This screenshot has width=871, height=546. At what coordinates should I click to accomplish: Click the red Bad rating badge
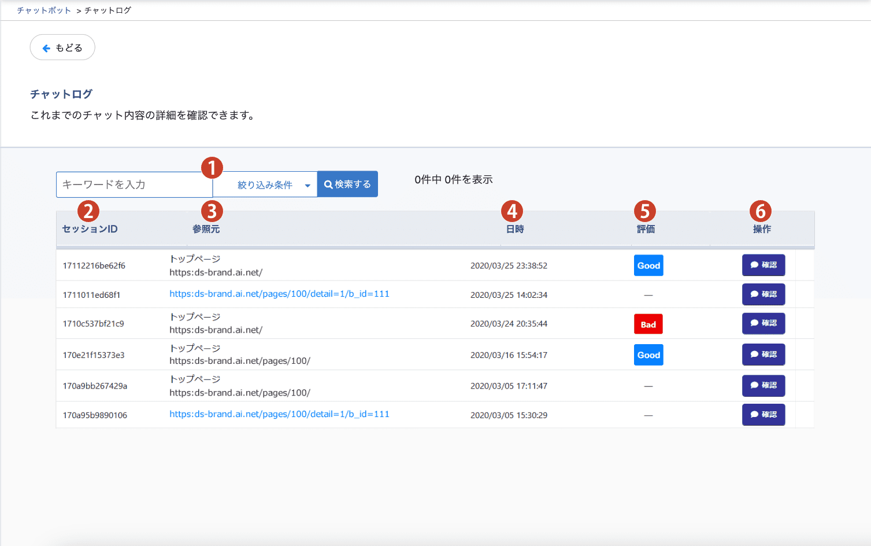click(648, 324)
